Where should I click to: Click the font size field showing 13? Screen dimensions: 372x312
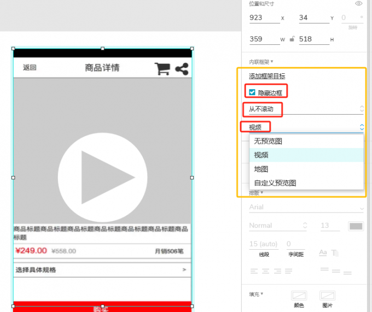coord(330,226)
